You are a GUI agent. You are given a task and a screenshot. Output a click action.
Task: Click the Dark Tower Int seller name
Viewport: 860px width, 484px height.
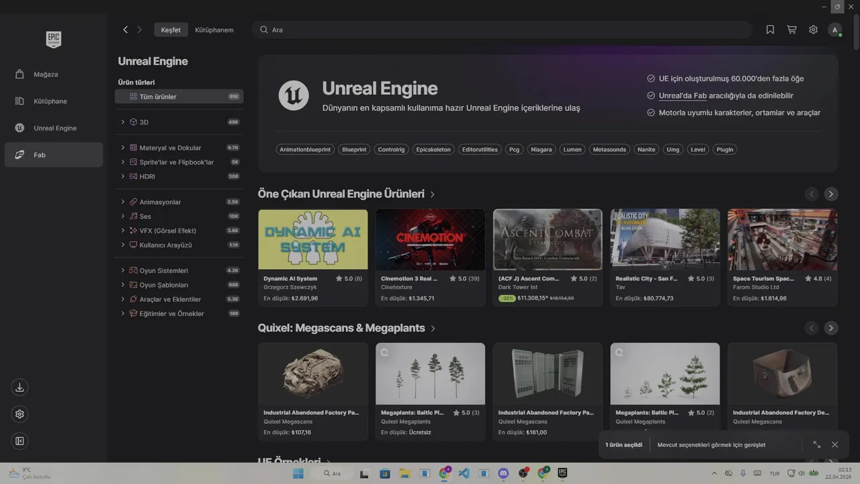tap(518, 287)
